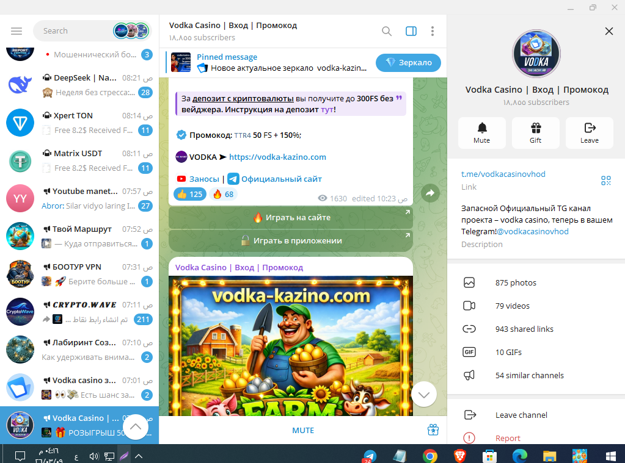
Task: Open gift icon in the bottom bar
Action: (x=433, y=430)
